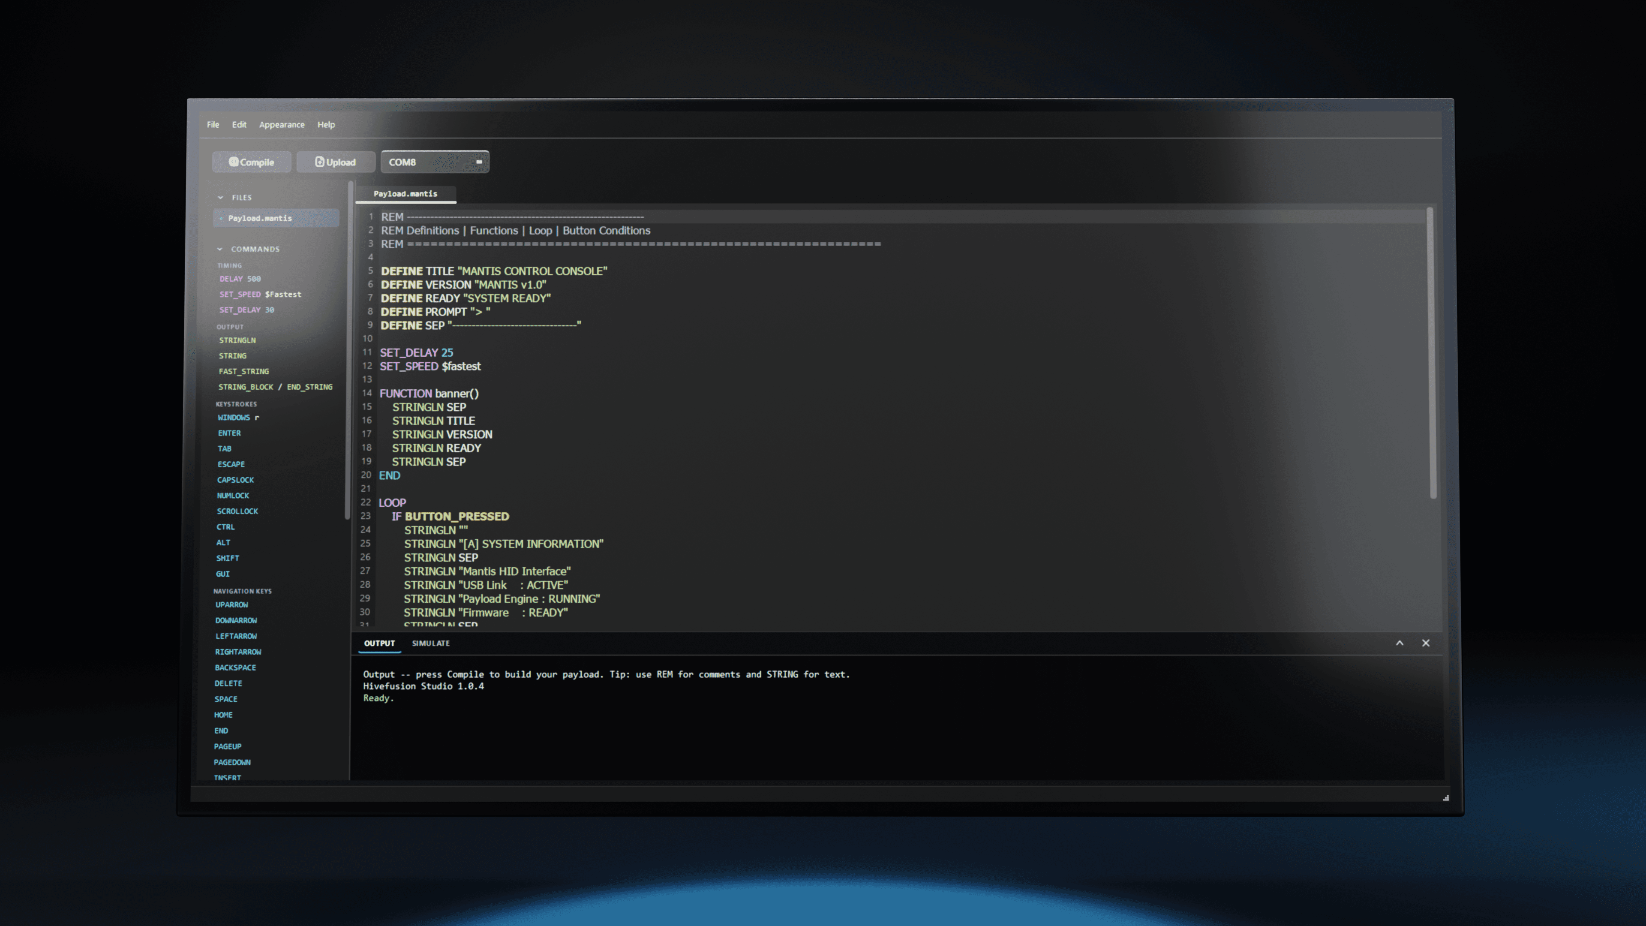This screenshot has height=926, width=1646.
Task: Insert the RIGHTARROW navigation command
Action: pyautogui.click(x=238, y=652)
